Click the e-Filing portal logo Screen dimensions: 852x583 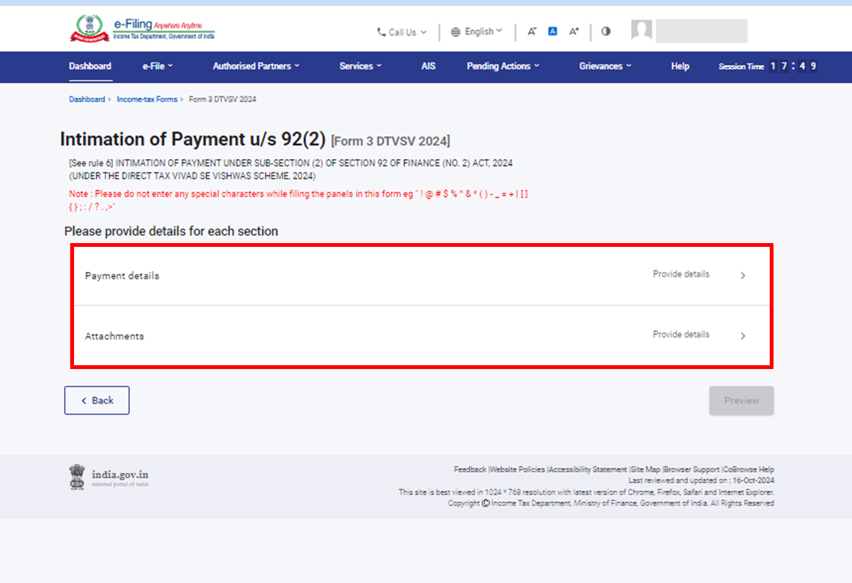click(142, 29)
